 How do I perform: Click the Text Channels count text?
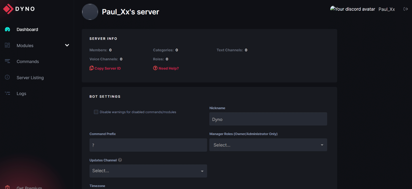click(x=232, y=50)
